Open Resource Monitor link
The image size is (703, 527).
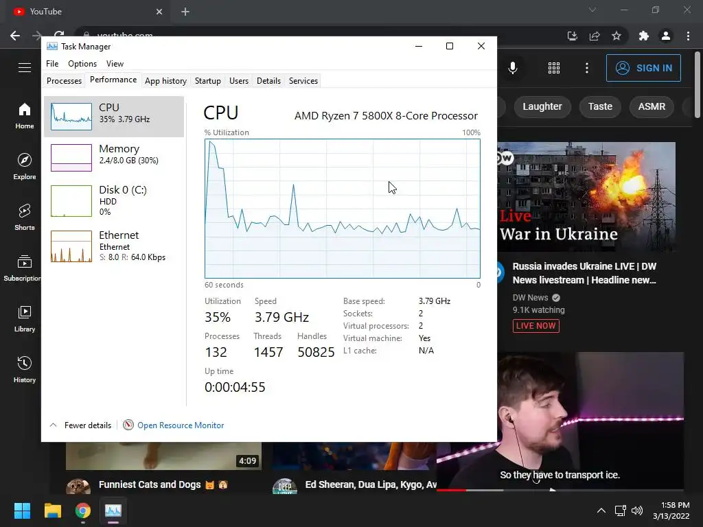point(181,425)
